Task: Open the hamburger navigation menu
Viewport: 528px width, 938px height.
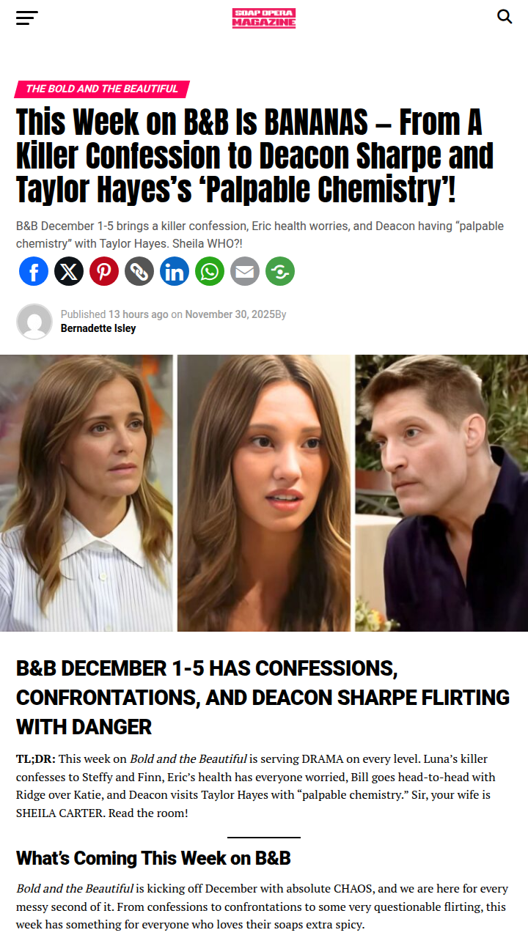Action: tap(27, 18)
